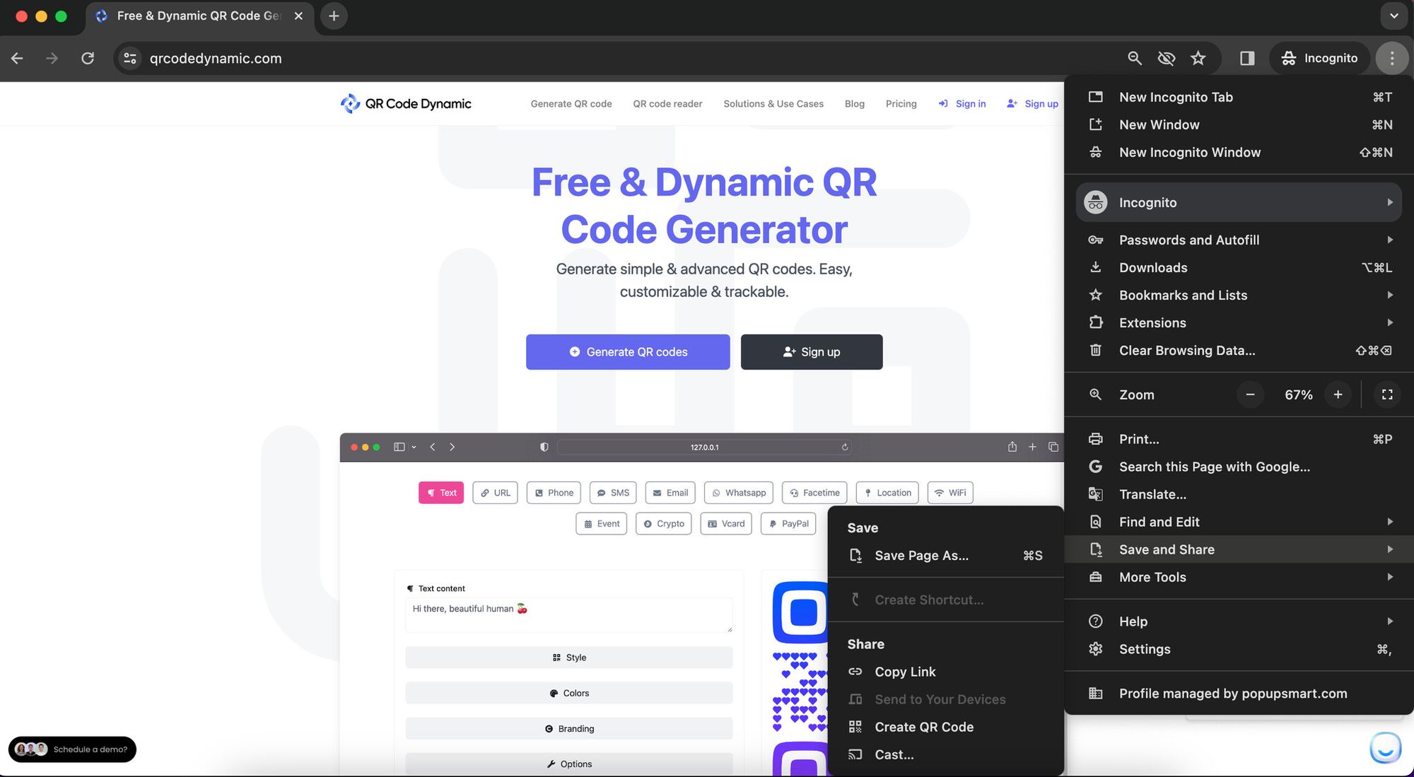Click the Location tab in QR editor
1414x777 pixels.
887,492
